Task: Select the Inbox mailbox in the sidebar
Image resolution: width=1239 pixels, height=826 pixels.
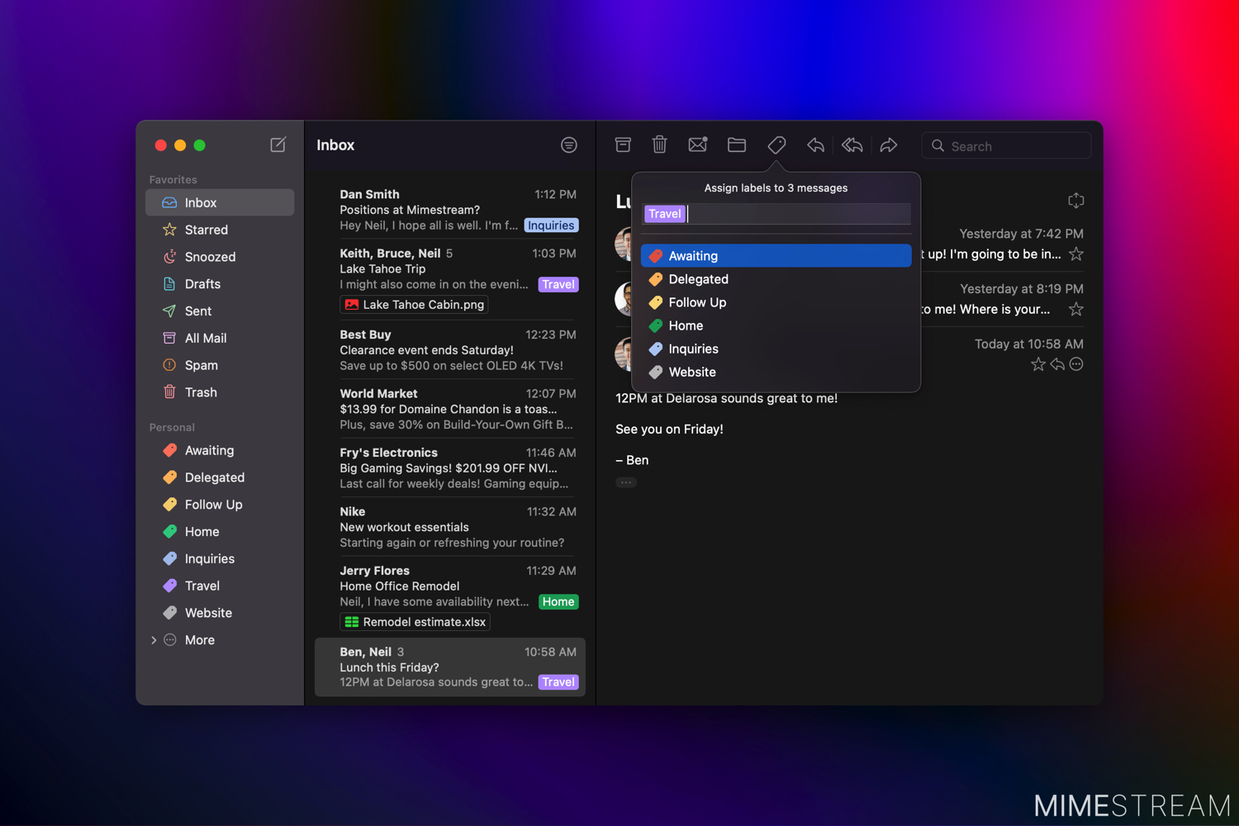Action: 220,202
